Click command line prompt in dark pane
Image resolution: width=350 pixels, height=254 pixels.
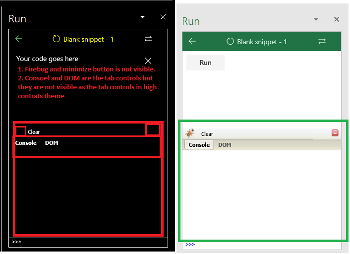(x=17, y=242)
